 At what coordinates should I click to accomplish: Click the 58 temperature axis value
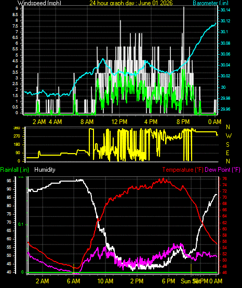pyautogui.click(x=224, y=235)
